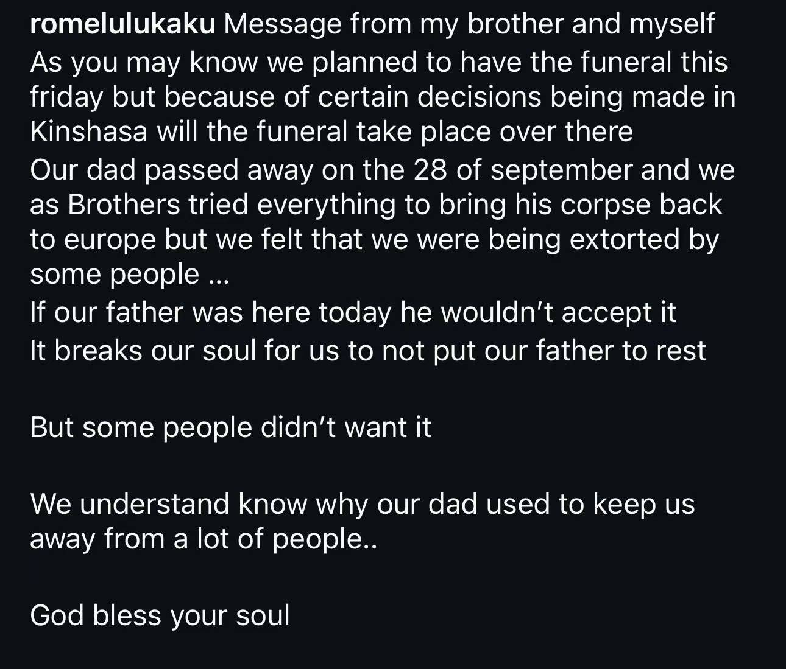Click the line "away from a lot of people.."

[204, 539]
